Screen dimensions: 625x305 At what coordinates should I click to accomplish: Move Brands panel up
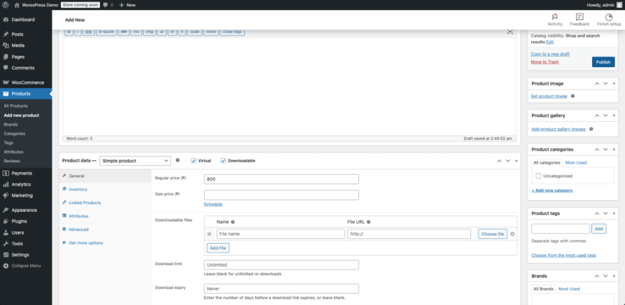coord(597,276)
